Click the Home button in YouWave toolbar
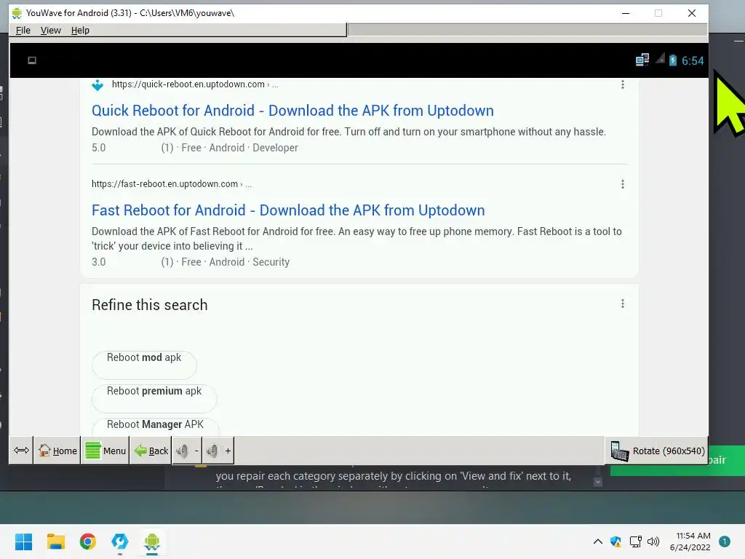 [57, 450]
